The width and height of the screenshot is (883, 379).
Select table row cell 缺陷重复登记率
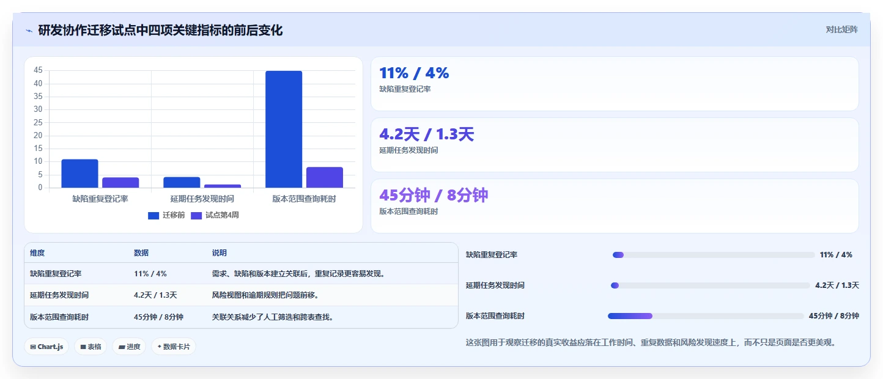pos(56,274)
